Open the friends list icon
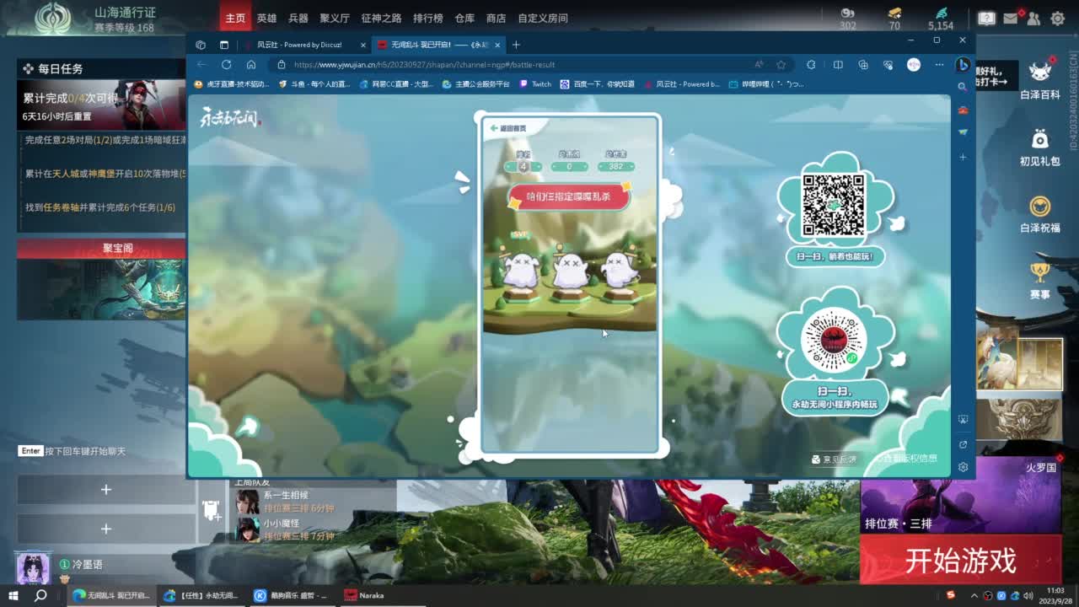The width and height of the screenshot is (1079, 607). point(1034,18)
